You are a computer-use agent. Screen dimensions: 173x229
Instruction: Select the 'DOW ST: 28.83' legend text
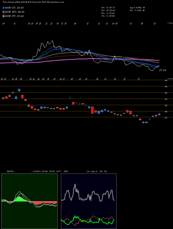pos(14,8)
